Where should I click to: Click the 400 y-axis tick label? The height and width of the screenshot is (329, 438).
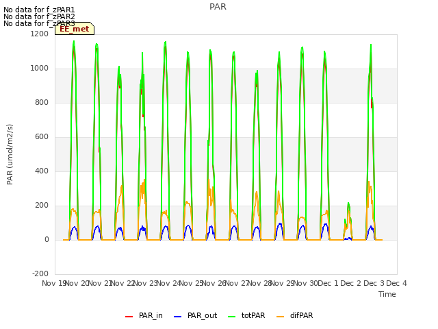point(42,171)
